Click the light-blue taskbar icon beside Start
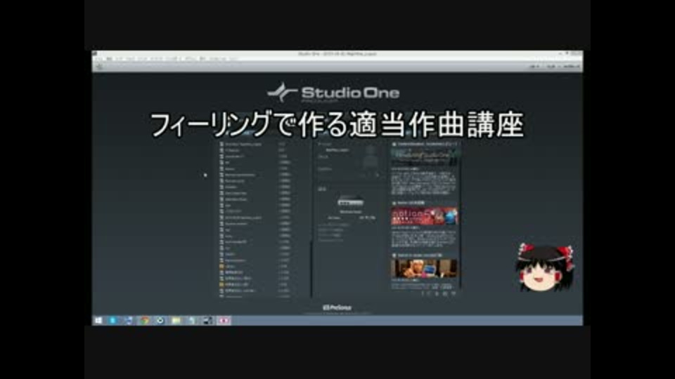This screenshot has width=675, height=379. pos(112,321)
